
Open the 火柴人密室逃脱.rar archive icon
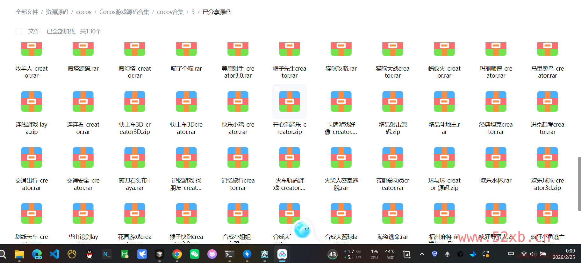click(341, 157)
